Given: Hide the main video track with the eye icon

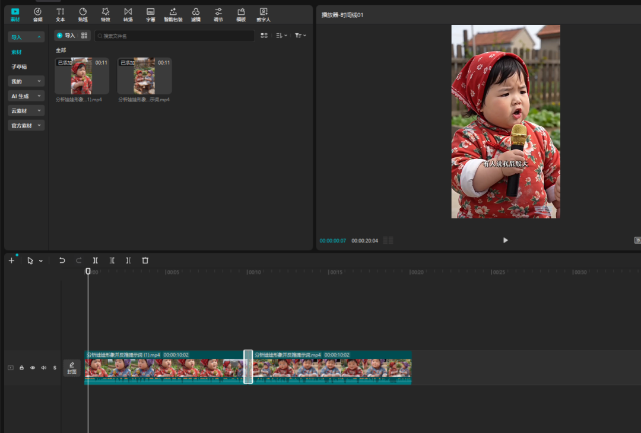Looking at the screenshot, I should click(x=33, y=368).
